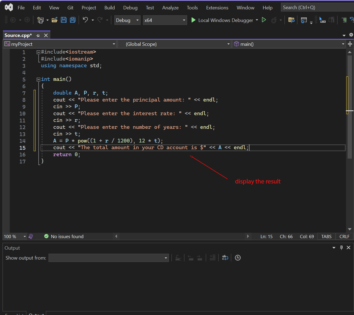Screen dimensions: 354x315
Task: Click the Local Windows Debugger button
Action: pos(222,20)
